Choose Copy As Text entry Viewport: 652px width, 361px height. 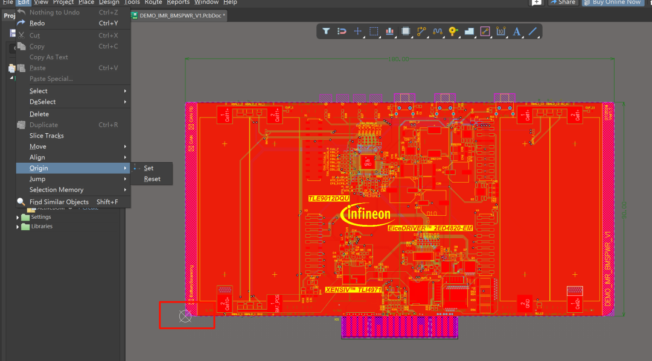73,57
